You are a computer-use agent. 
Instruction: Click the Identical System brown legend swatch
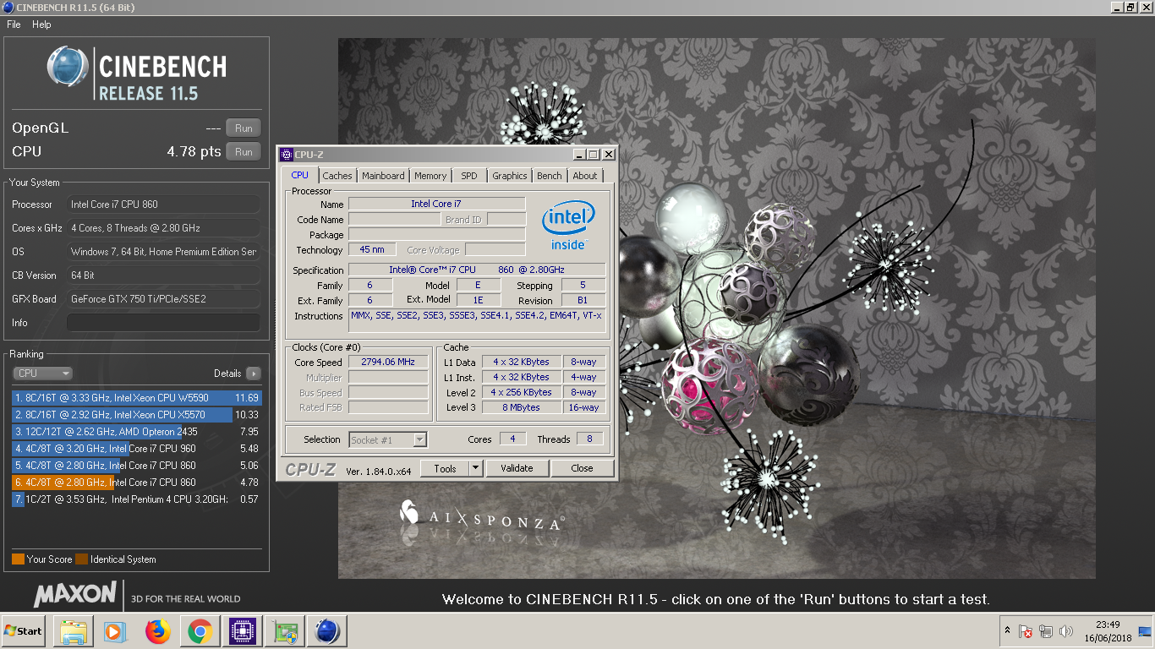pos(81,559)
